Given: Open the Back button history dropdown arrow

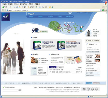Looking at the screenshot, I should (x=8, y=7).
